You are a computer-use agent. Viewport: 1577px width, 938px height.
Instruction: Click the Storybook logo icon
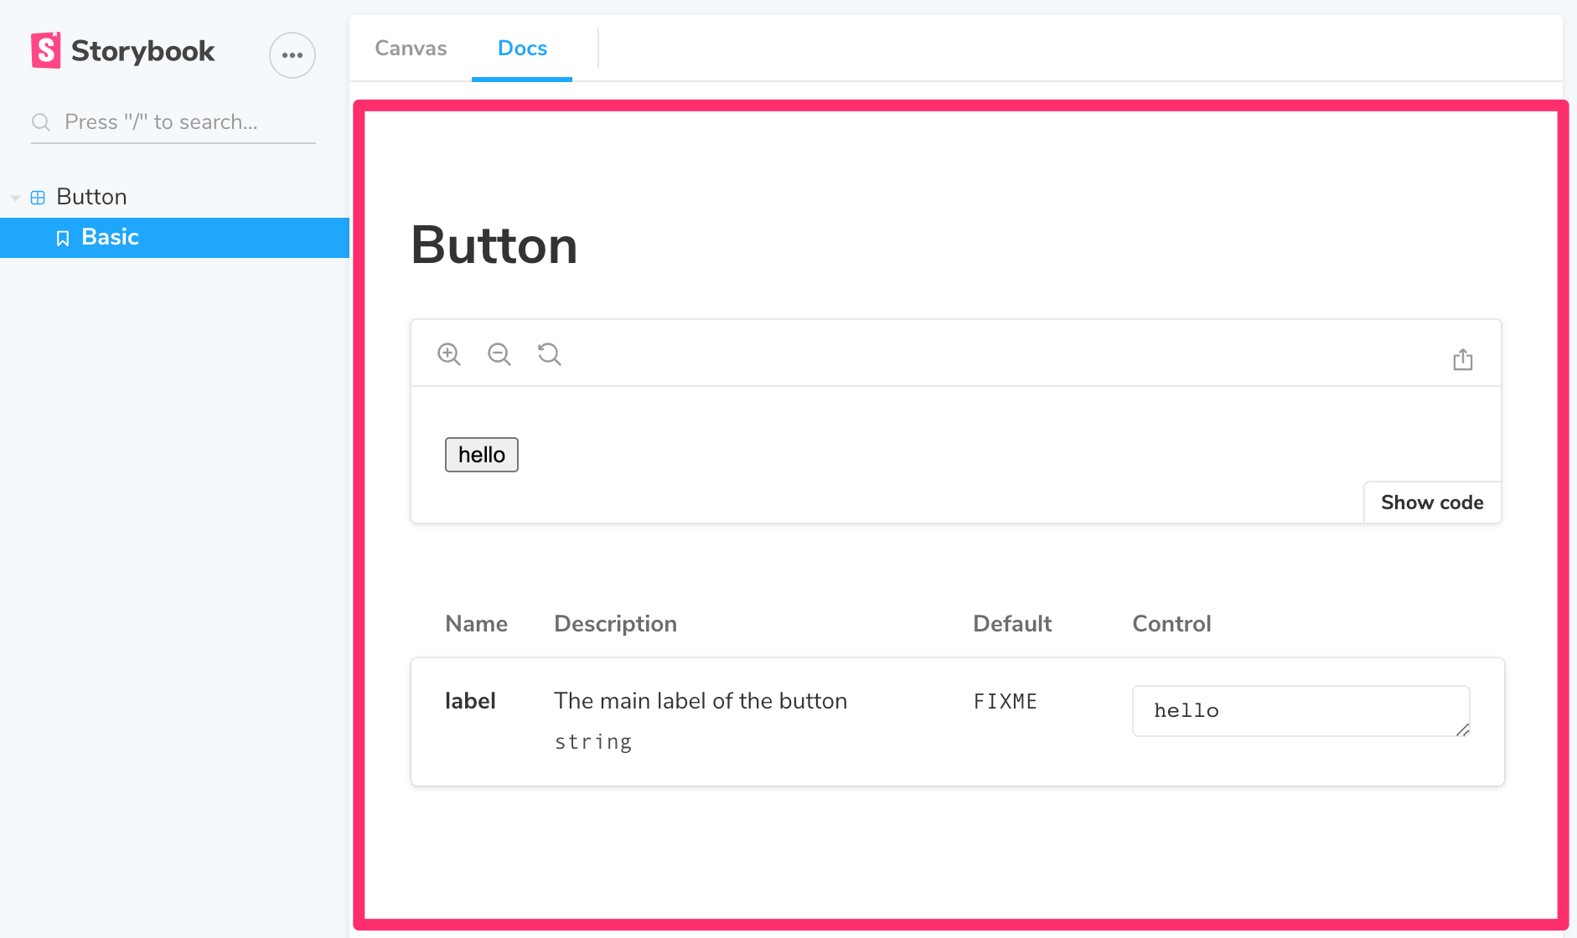coord(46,50)
